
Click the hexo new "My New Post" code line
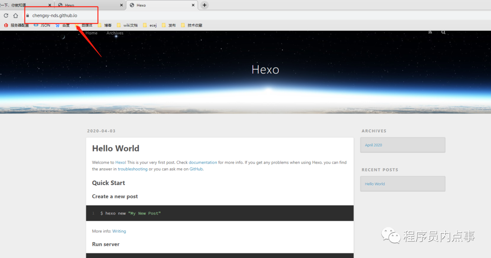click(130, 213)
